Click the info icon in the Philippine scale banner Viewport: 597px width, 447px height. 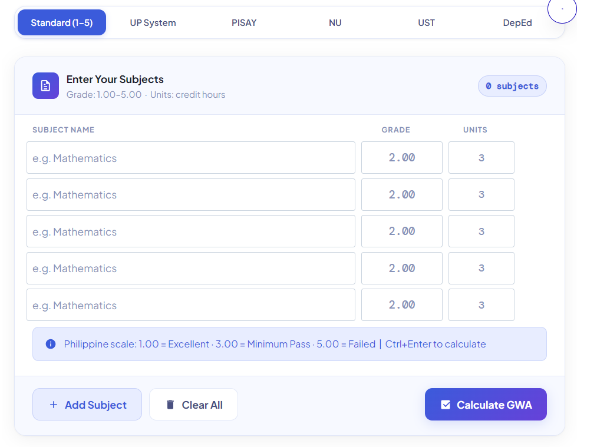pyautogui.click(x=50, y=344)
